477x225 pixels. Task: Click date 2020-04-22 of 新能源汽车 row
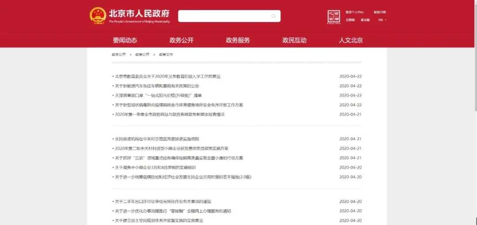tap(350, 86)
